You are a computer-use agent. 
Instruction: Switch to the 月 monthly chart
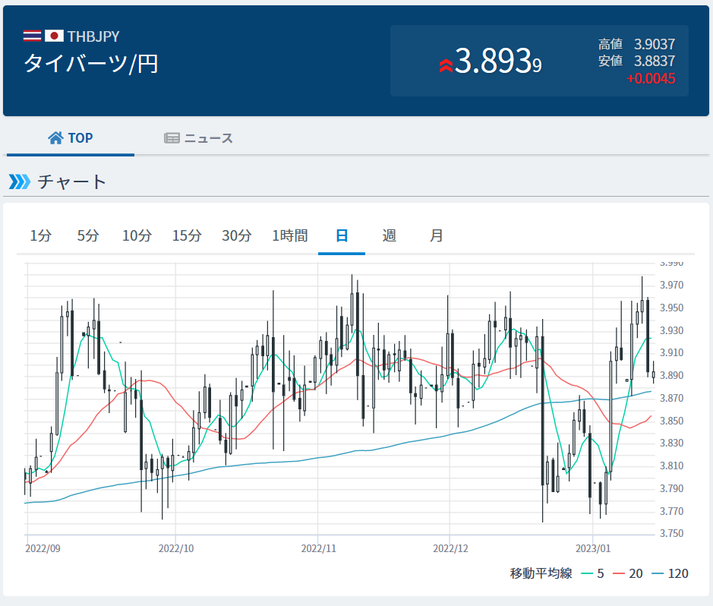tap(437, 235)
